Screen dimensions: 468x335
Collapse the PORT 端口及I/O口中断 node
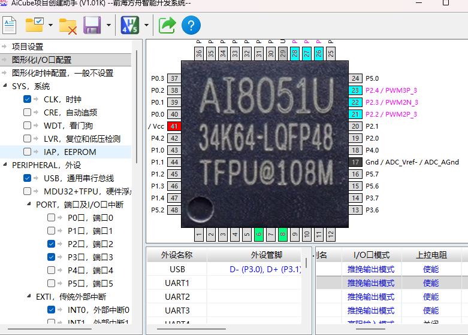(x=29, y=204)
